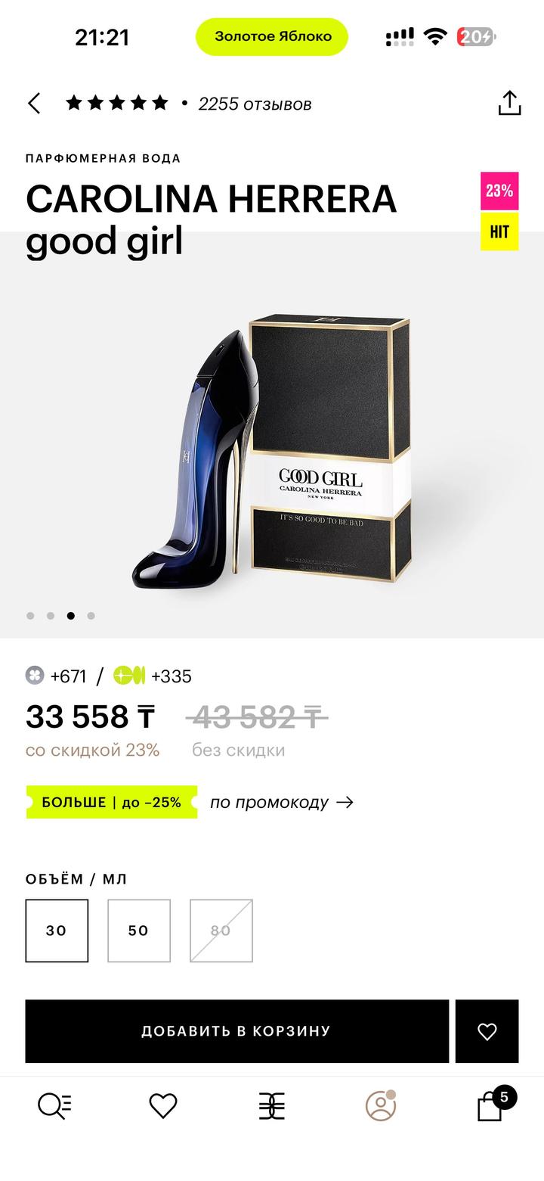Screen dimensions: 544x1181
Task: Tap ДОБАВИТЬ В КОРЗИНУ button
Action: coord(236,1031)
